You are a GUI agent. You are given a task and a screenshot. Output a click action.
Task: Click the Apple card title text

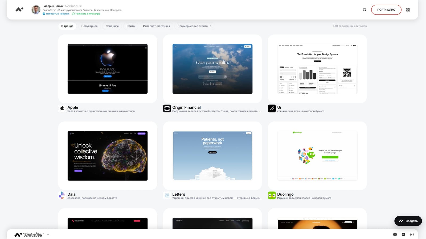[73, 107]
